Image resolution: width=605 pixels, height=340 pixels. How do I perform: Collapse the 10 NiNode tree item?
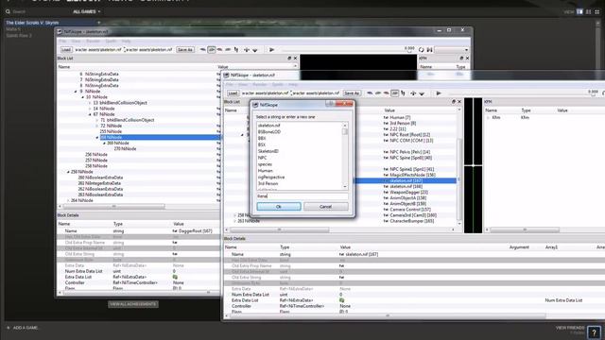82,97
